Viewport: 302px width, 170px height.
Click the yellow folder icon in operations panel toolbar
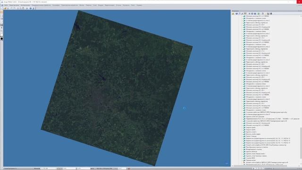[x=233, y=14]
